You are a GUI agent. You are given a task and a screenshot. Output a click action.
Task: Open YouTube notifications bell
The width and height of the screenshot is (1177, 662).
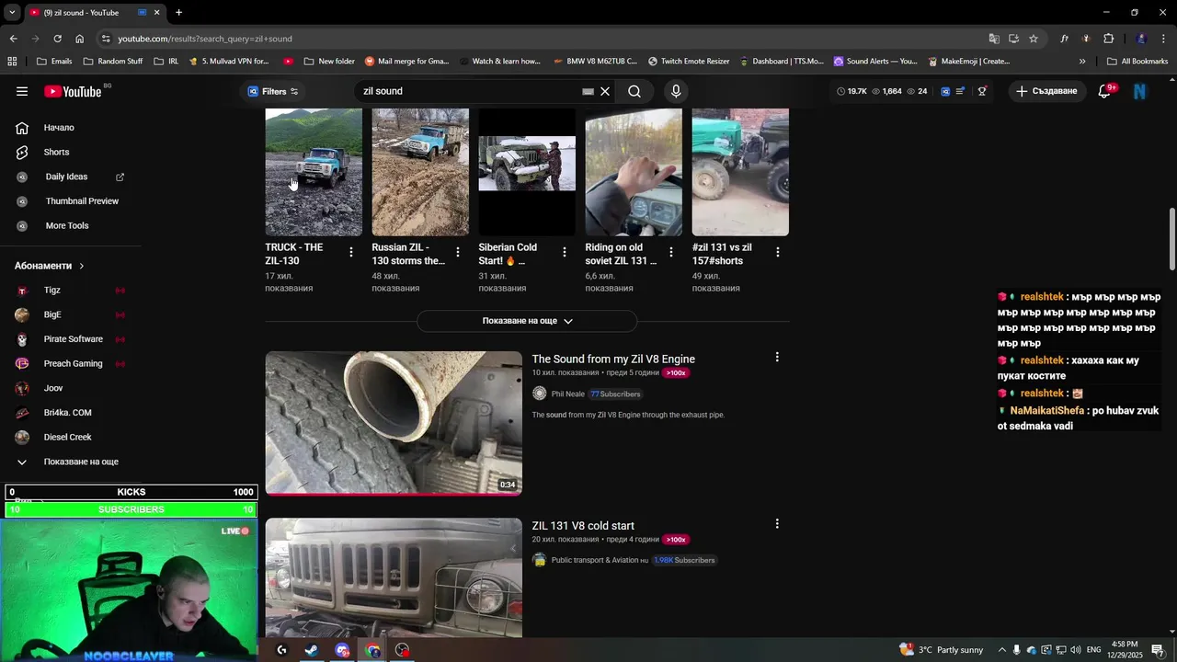[1104, 91]
